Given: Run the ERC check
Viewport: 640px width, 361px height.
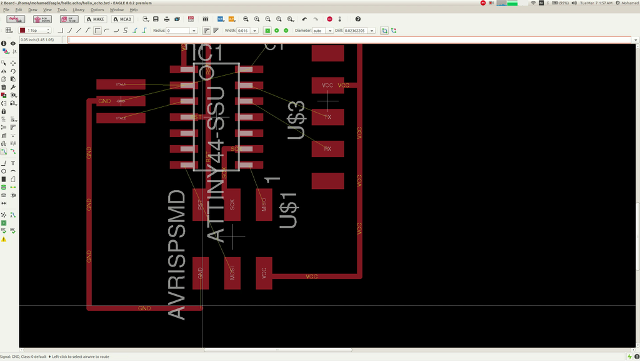Looking at the screenshot, I should click(x=4, y=231).
